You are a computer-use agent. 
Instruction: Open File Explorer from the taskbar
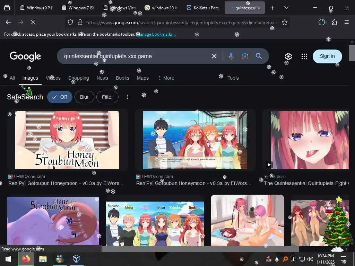[43, 259]
